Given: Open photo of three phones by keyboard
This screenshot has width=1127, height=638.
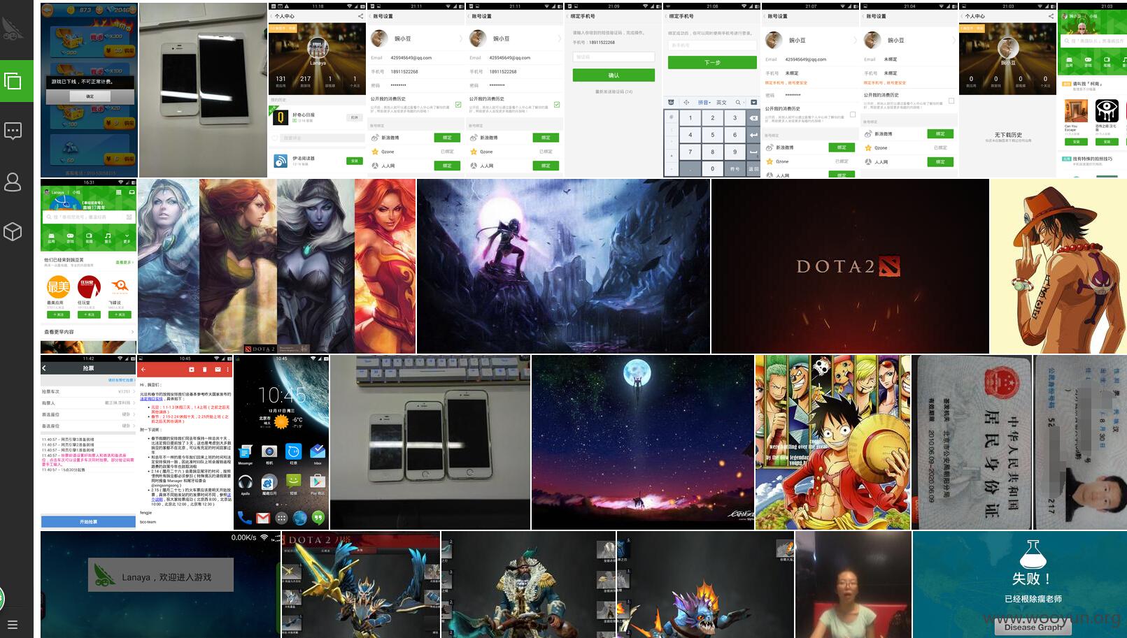Looking at the screenshot, I should point(430,442).
